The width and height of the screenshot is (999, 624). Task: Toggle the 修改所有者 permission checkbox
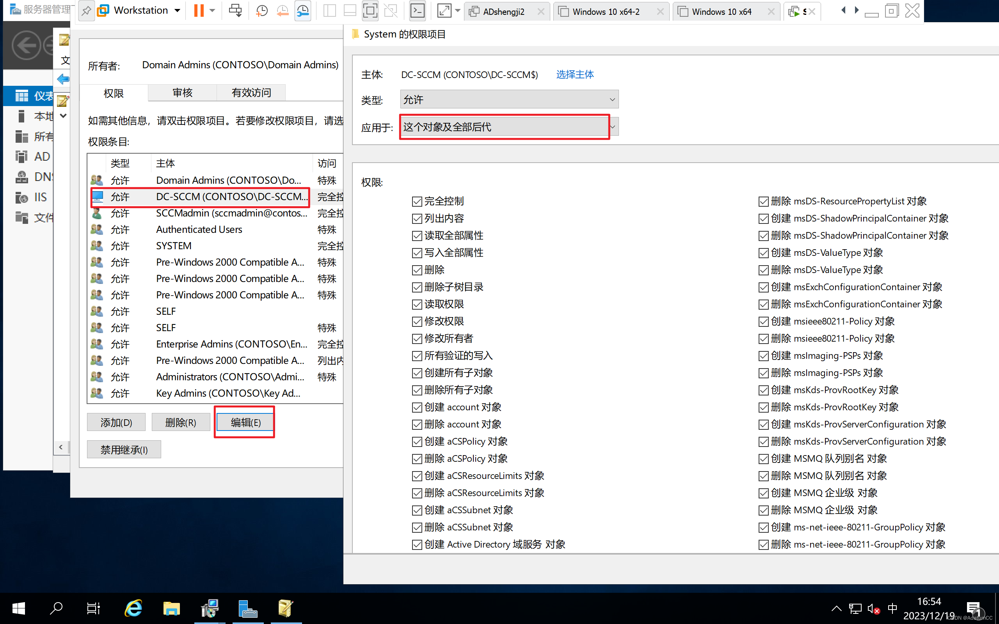tap(417, 339)
